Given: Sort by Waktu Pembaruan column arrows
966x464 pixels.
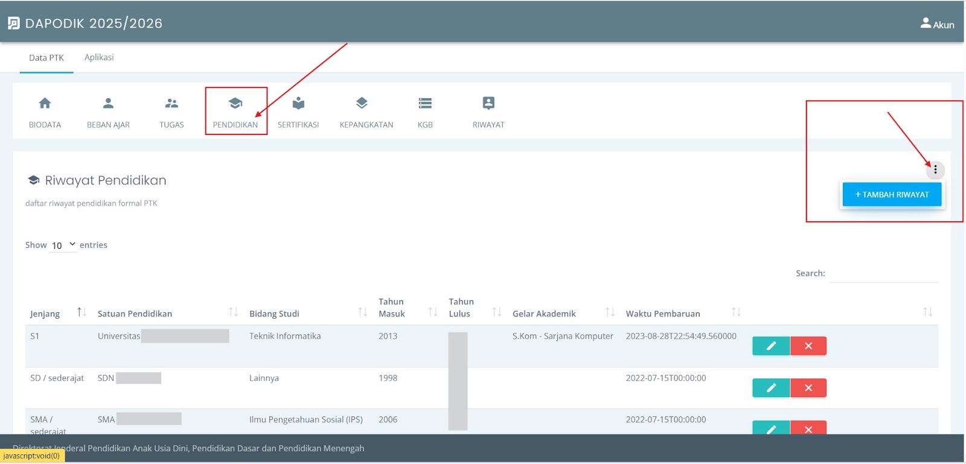Looking at the screenshot, I should point(736,312).
